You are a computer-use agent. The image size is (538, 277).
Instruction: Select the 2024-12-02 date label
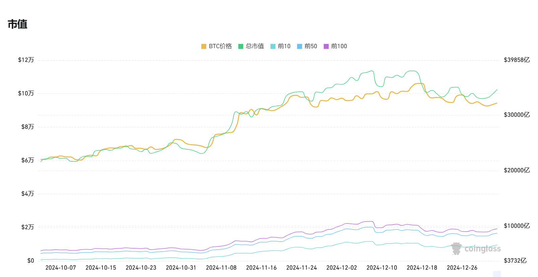[342, 268]
